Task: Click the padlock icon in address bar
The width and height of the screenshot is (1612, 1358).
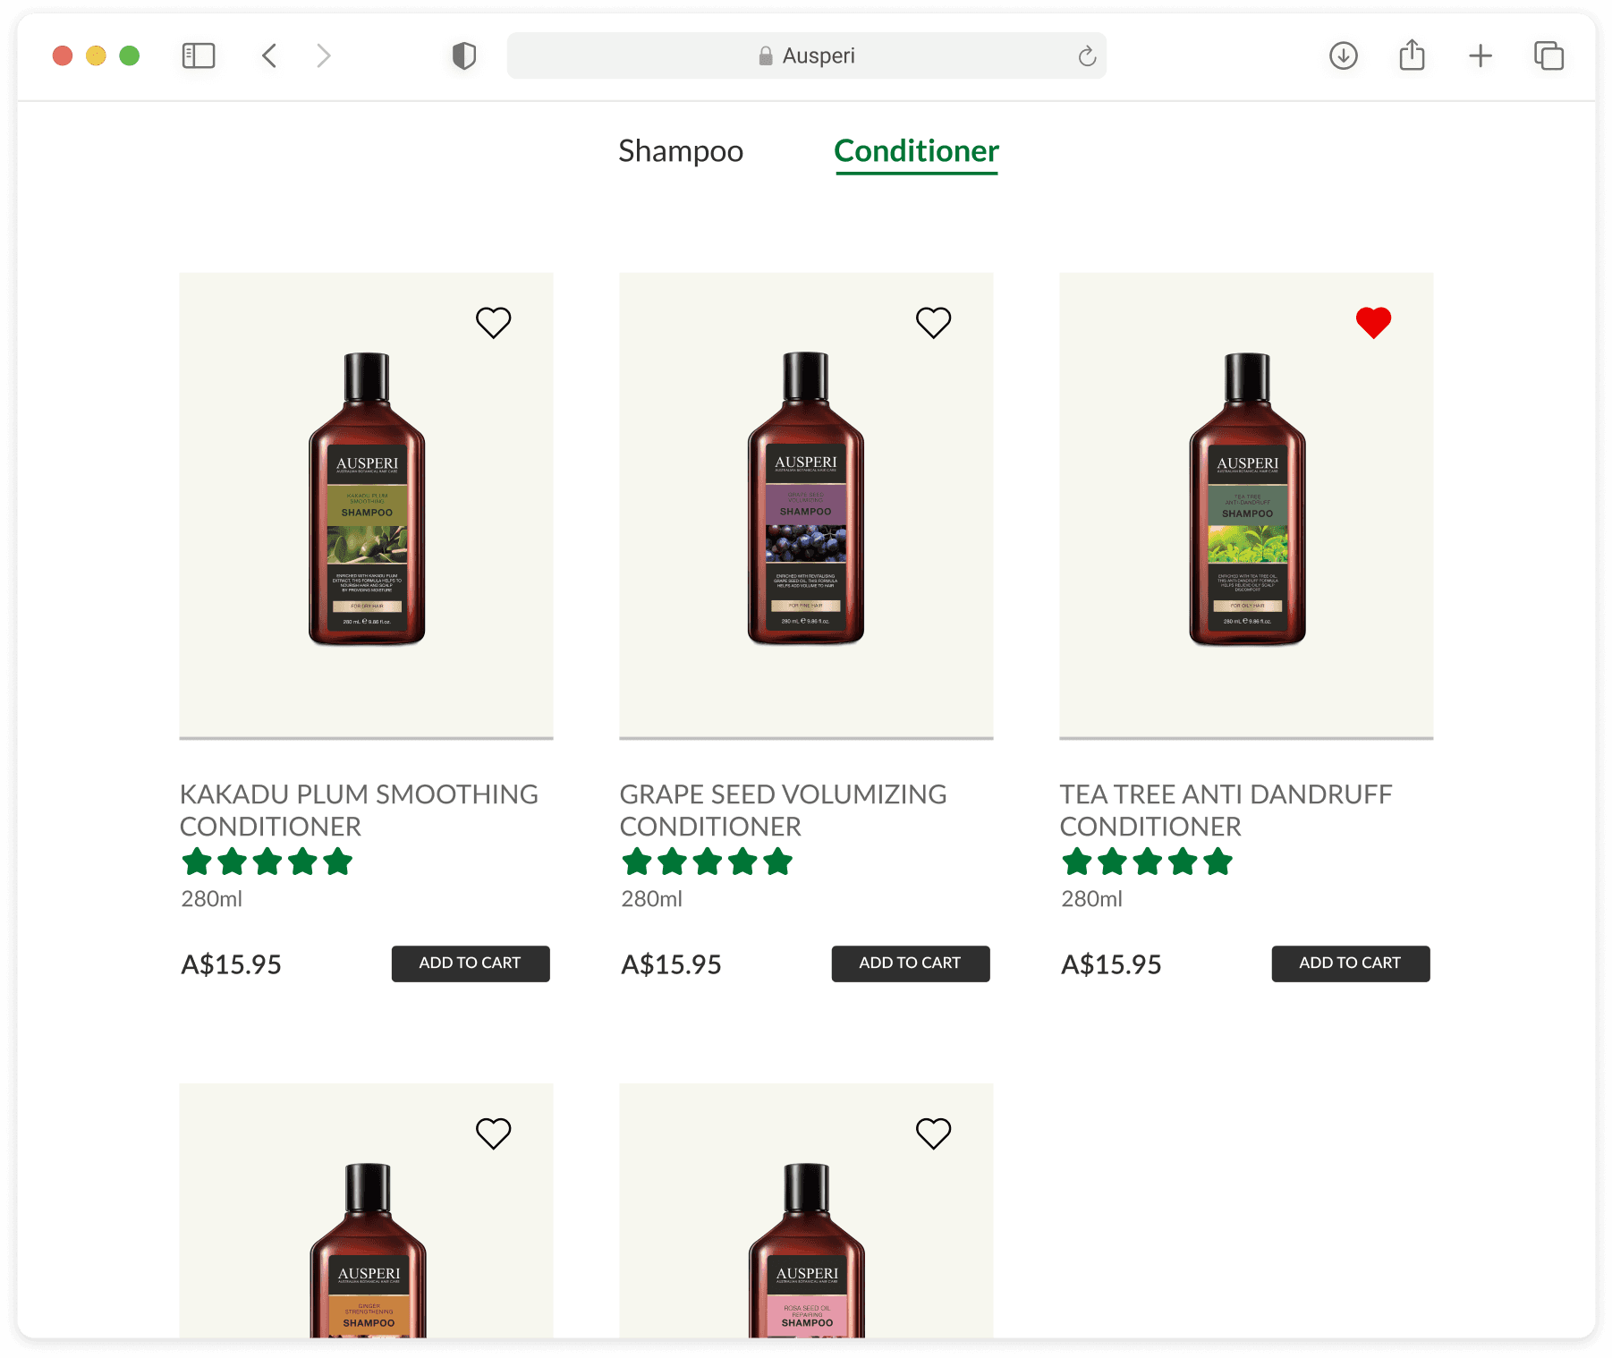Action: point(766,56)
